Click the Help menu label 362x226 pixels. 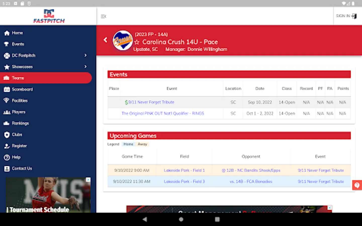tap(16, 157)
